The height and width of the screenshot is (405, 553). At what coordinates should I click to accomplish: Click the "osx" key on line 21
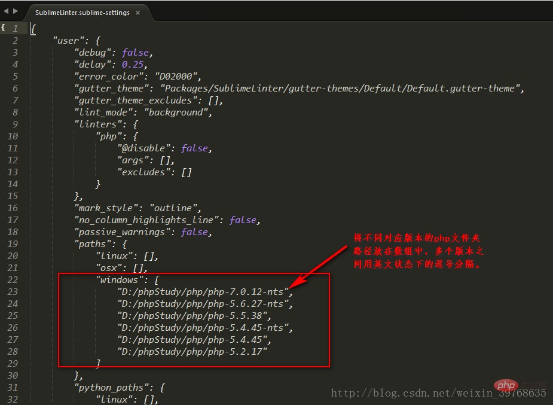coord(109,268)
